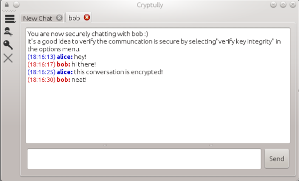Viewport: 299px width, 181px height.
Task: Close the Cryptully window
Action: [293, 4]
